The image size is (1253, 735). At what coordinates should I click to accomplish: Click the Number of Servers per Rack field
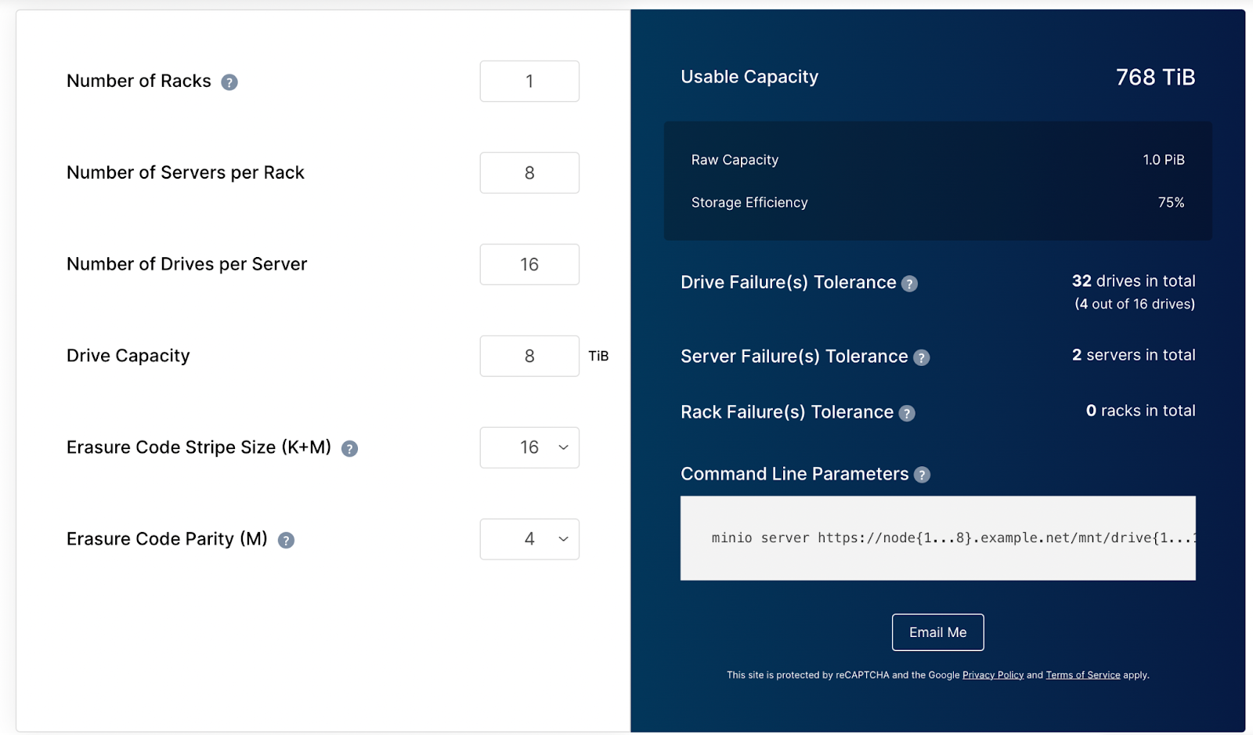529,173
